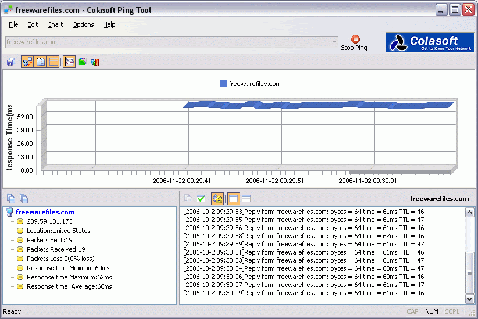478x319 pixels.
Task: Click the green checkmark icon above the log
Action: pyautogui.click(x=201, y=199)
